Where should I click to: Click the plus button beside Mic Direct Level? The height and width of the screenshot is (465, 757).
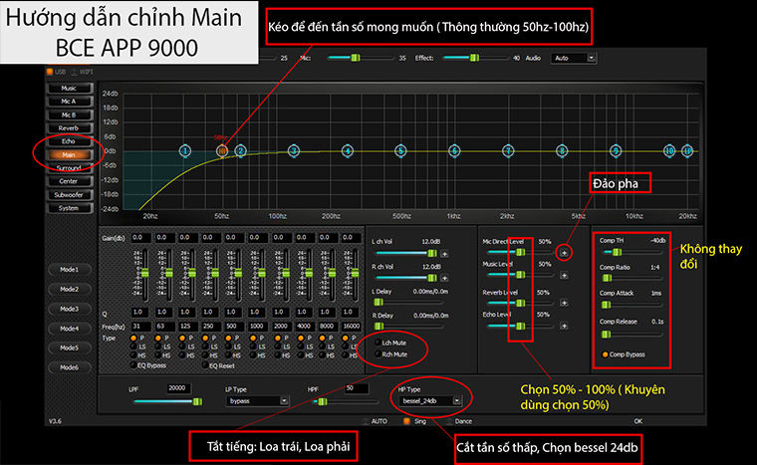pyautogui.click(x=564, y=253)
